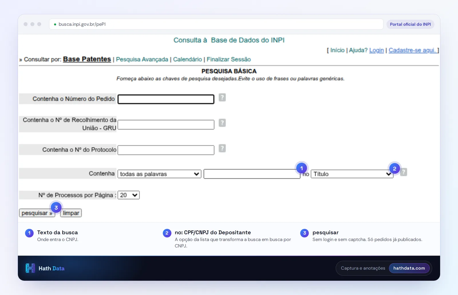The width and height of the screenshot is (458, 295).
Task: Click 'no: CPF/CNPJ do Depositante' caption
Action: (213, 232)
